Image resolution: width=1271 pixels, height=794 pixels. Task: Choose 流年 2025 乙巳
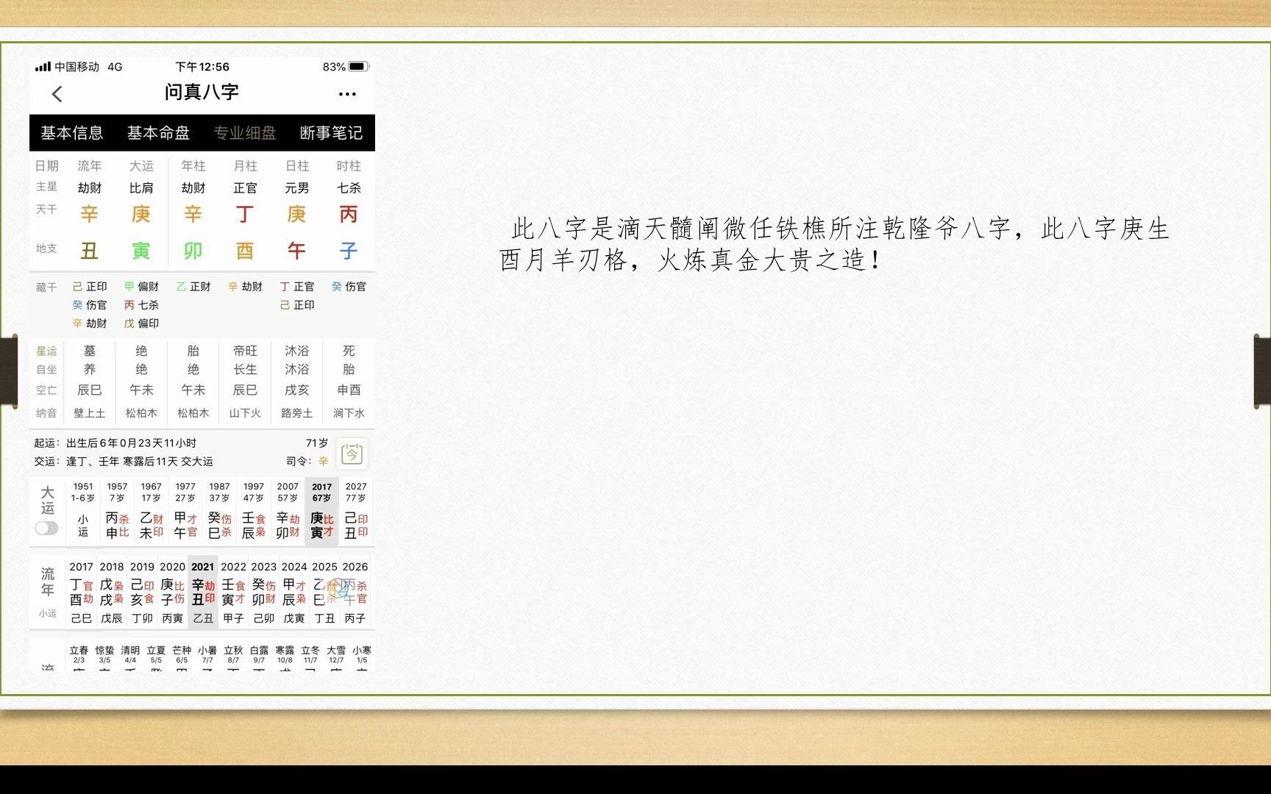click(x=324, y=593)
